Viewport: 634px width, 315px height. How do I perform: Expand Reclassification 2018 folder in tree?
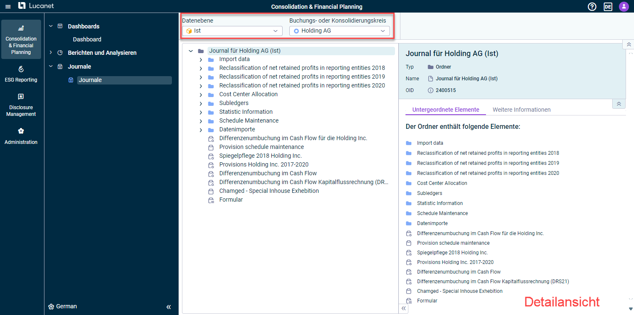pyautogui.click(x=200, y=68)
